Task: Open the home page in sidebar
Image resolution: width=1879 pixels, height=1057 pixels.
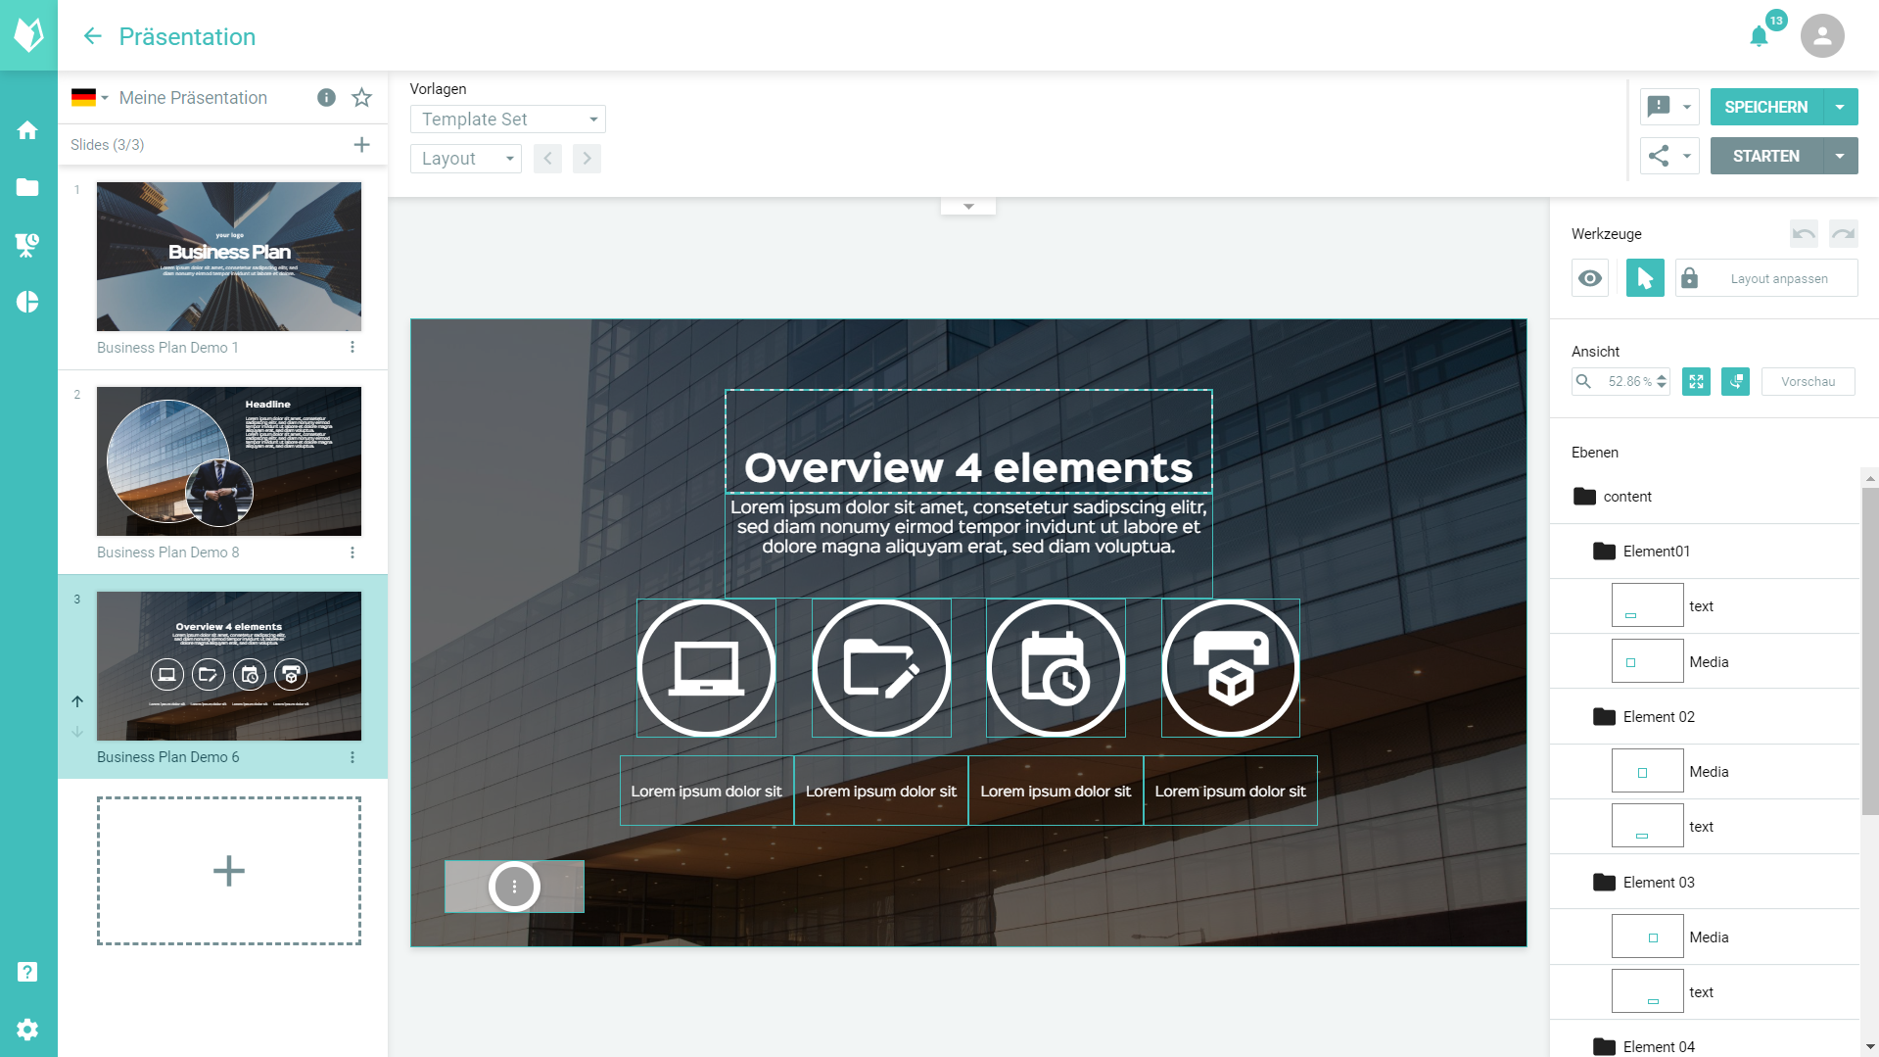Action: tap(27, 130)
